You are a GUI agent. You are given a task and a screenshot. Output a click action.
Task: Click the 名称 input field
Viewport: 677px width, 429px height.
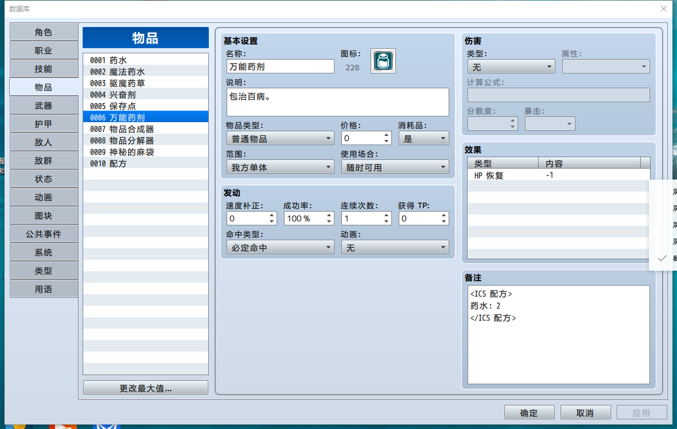(x=280, y=67)
